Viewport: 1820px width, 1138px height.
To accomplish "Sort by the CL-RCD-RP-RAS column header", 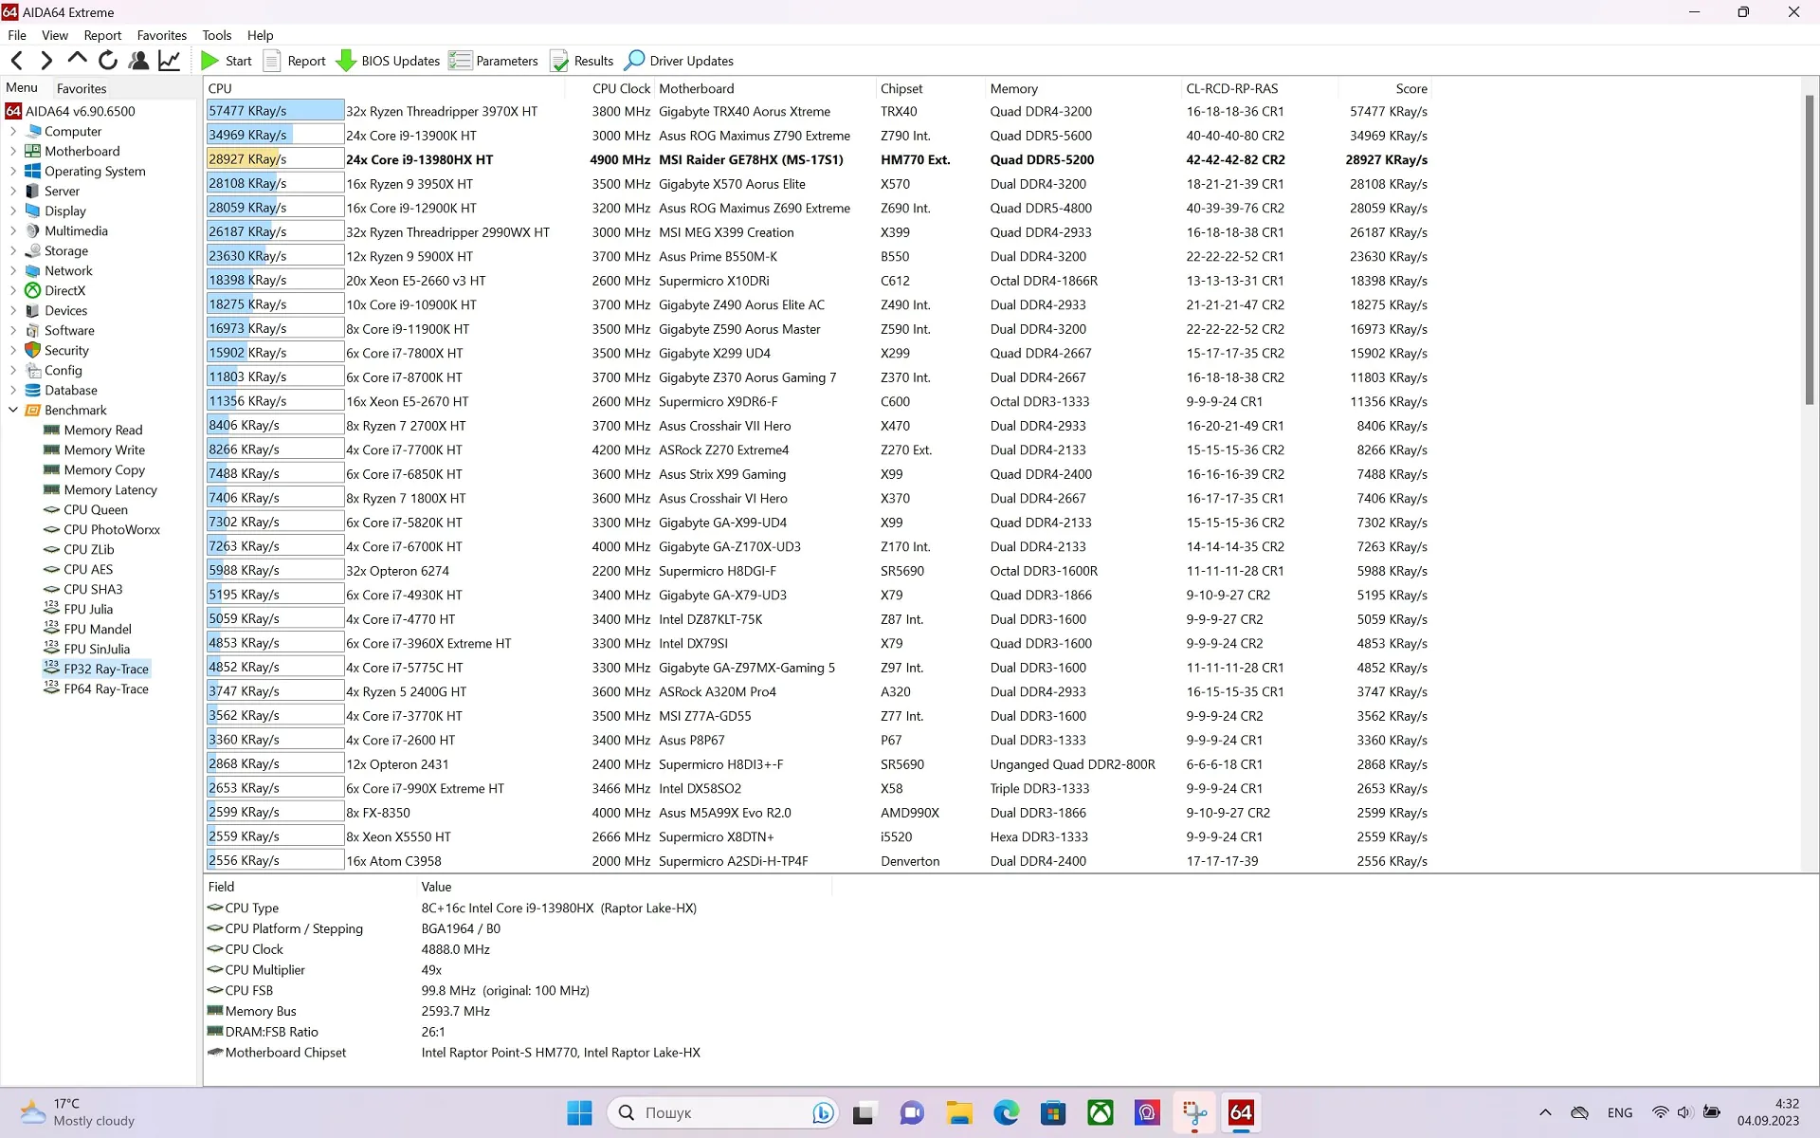I will [1260, 88].
